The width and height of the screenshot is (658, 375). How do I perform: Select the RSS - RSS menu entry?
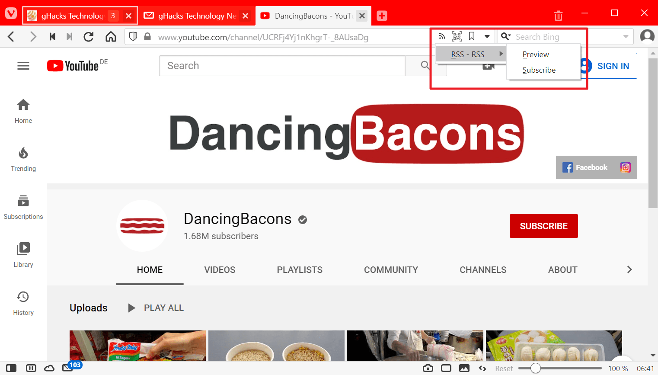pyautogui.click(x=470, y=54)
